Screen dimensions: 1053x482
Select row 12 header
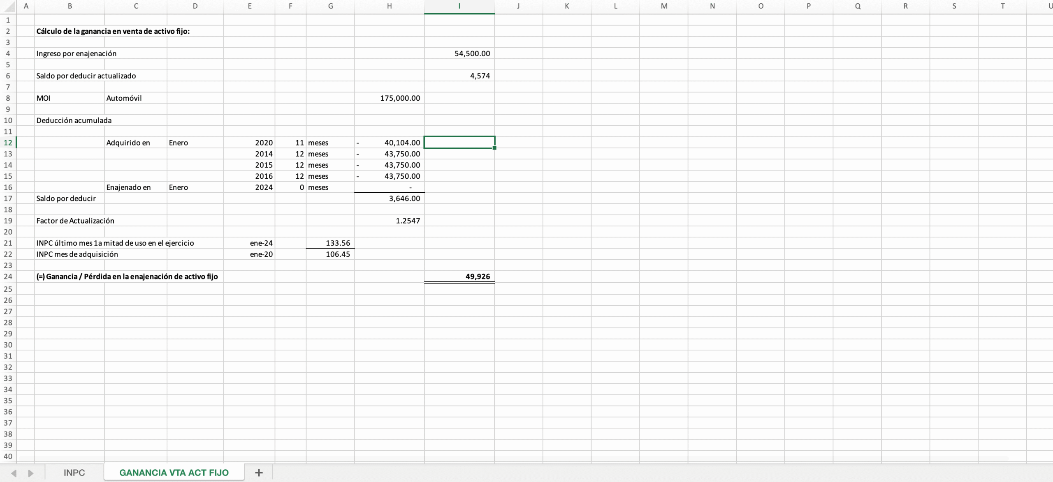[x=8, y=143]
